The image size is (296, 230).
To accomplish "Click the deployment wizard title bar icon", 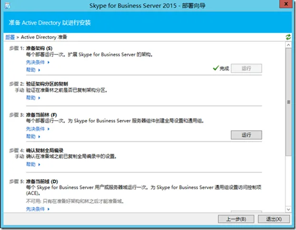I will pyautogui.click(x=8, y=6).
